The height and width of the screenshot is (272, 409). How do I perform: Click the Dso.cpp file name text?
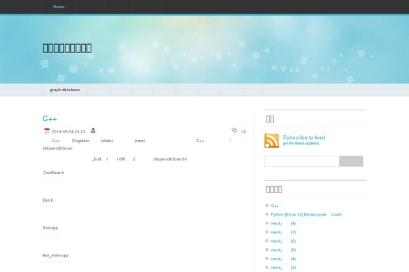pos(50,228)
